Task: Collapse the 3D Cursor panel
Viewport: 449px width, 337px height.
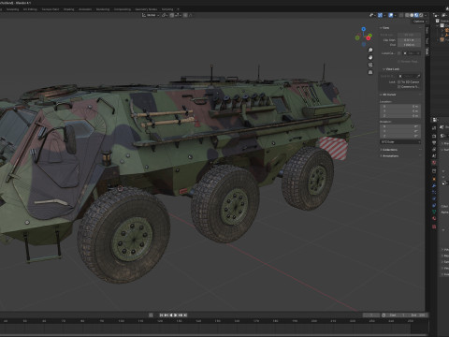Action: point(388,95)
